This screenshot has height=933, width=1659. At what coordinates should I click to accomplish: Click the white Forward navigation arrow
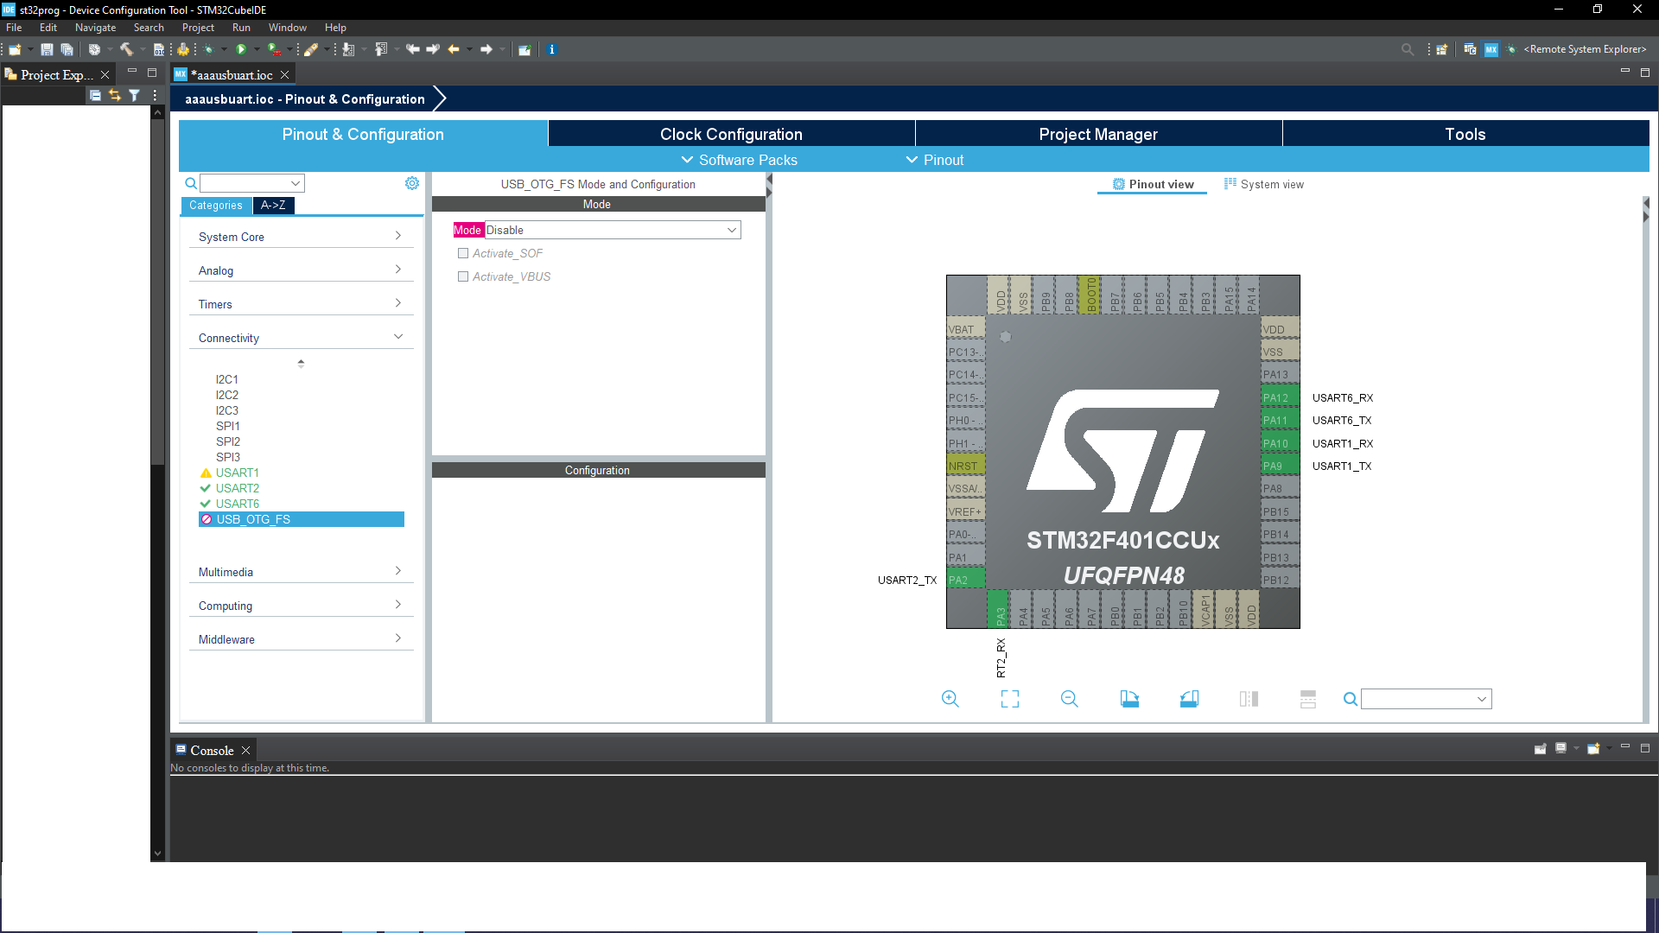click(x=486, y=49)
